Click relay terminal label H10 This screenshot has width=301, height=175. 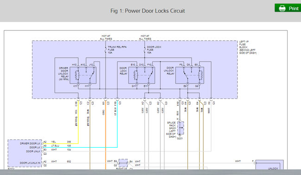tap(74, 65)
